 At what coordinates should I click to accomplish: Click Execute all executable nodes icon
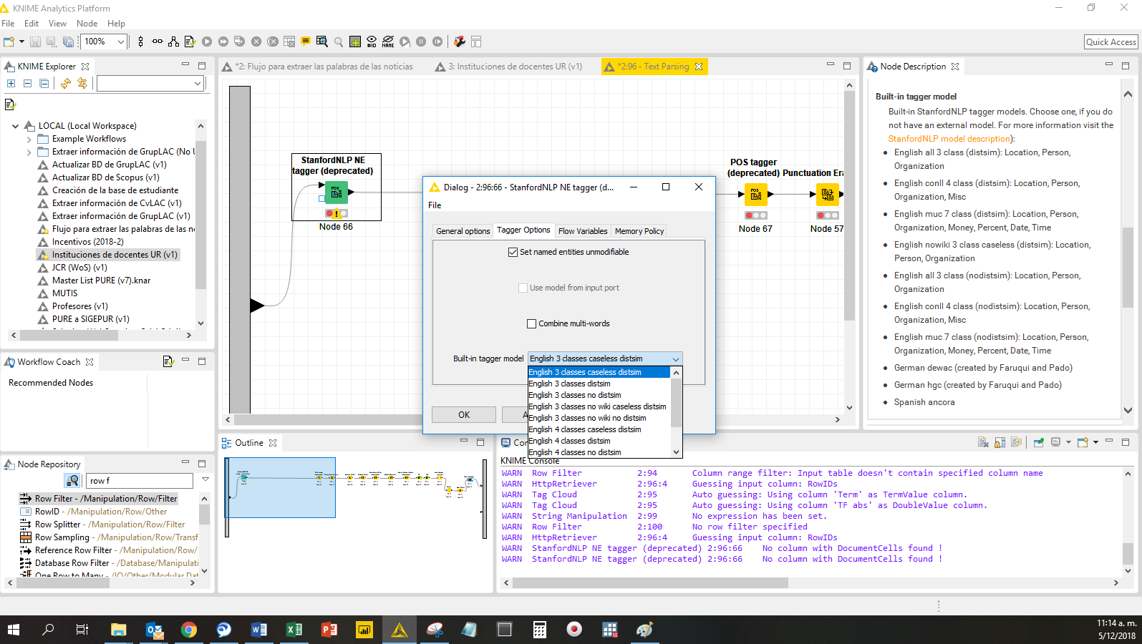click(x=223, y=42)
